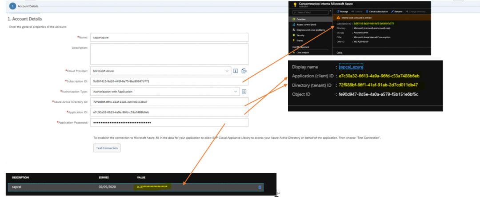Click the Description text area

pyautogui.click(x=169, y=54)
